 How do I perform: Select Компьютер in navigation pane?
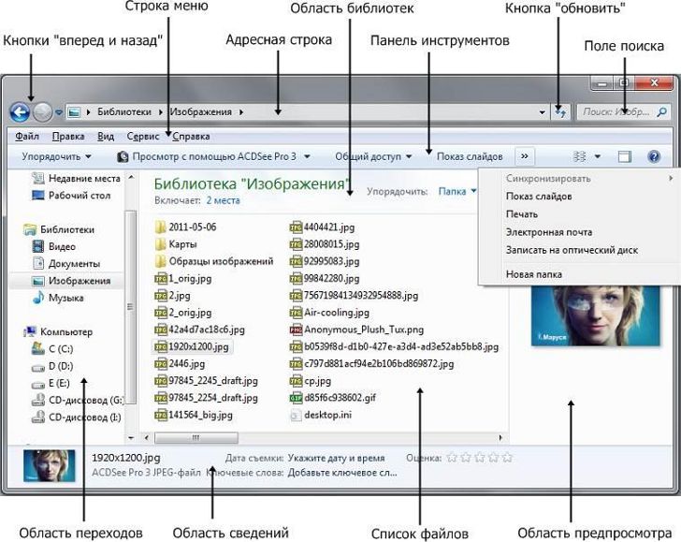[59, 332]
